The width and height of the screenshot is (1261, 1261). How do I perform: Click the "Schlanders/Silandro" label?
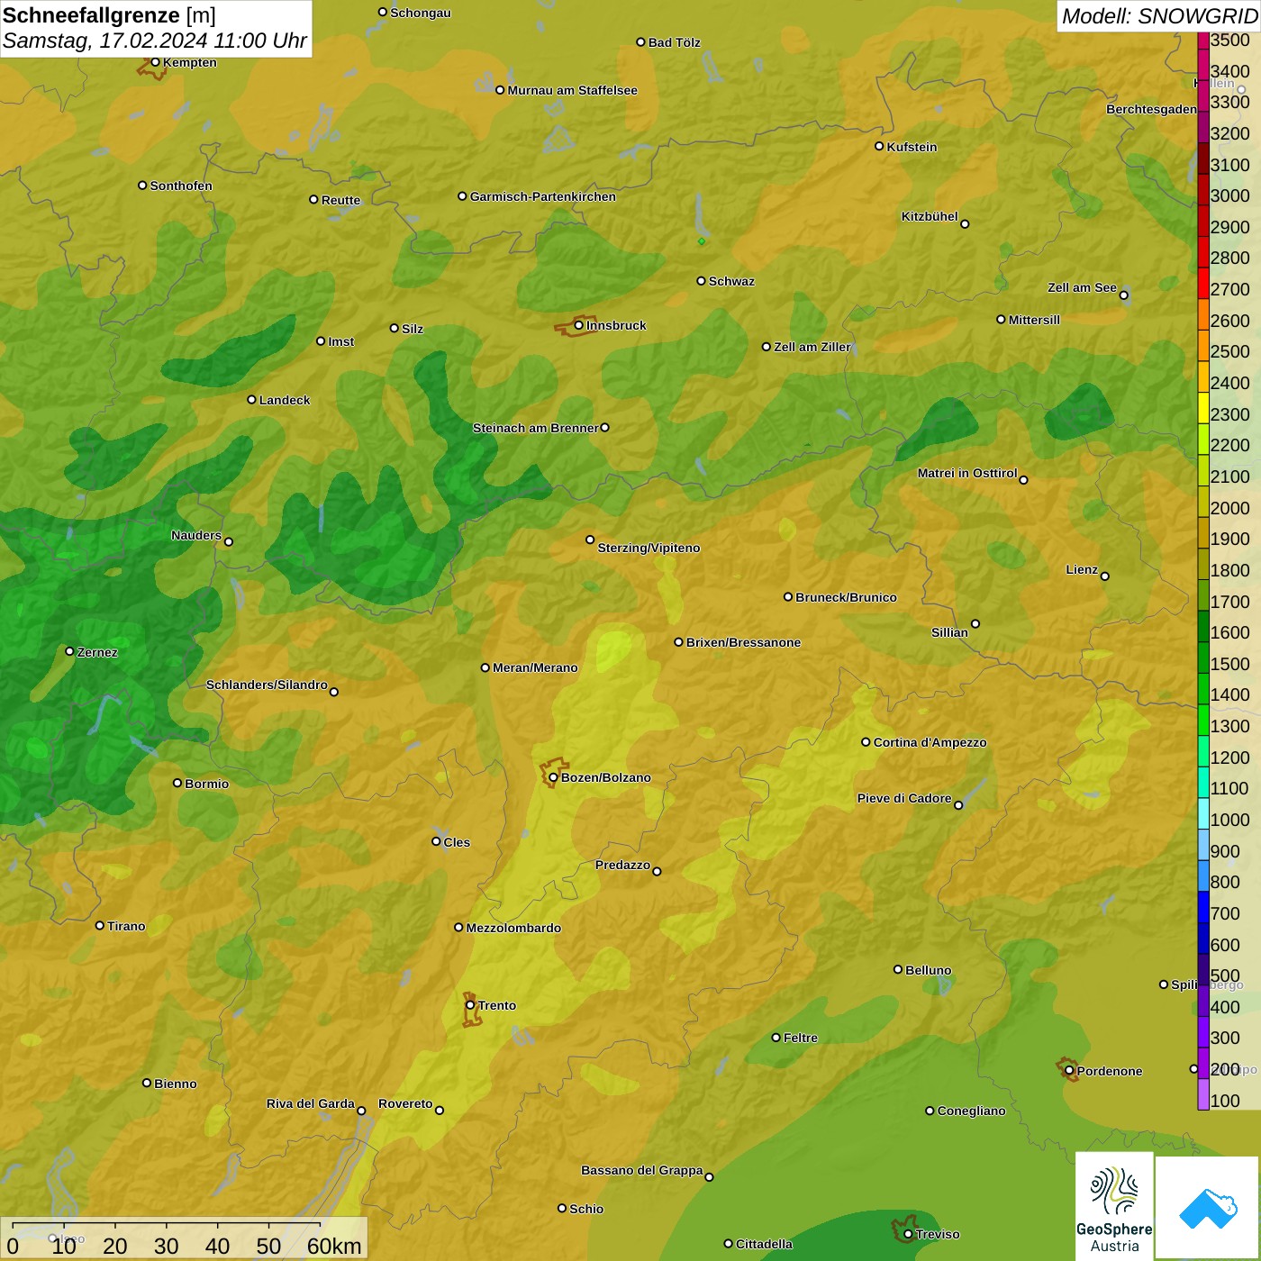(267, 685)
